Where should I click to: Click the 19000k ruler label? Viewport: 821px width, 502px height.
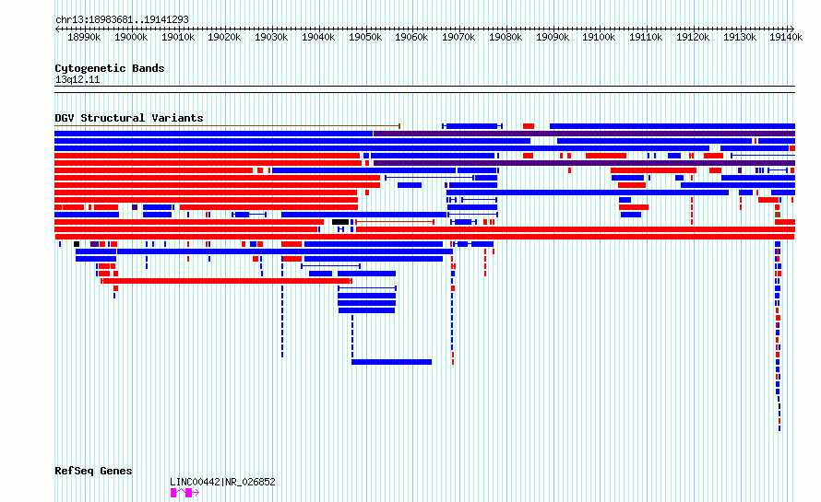(x=131, y=37)
